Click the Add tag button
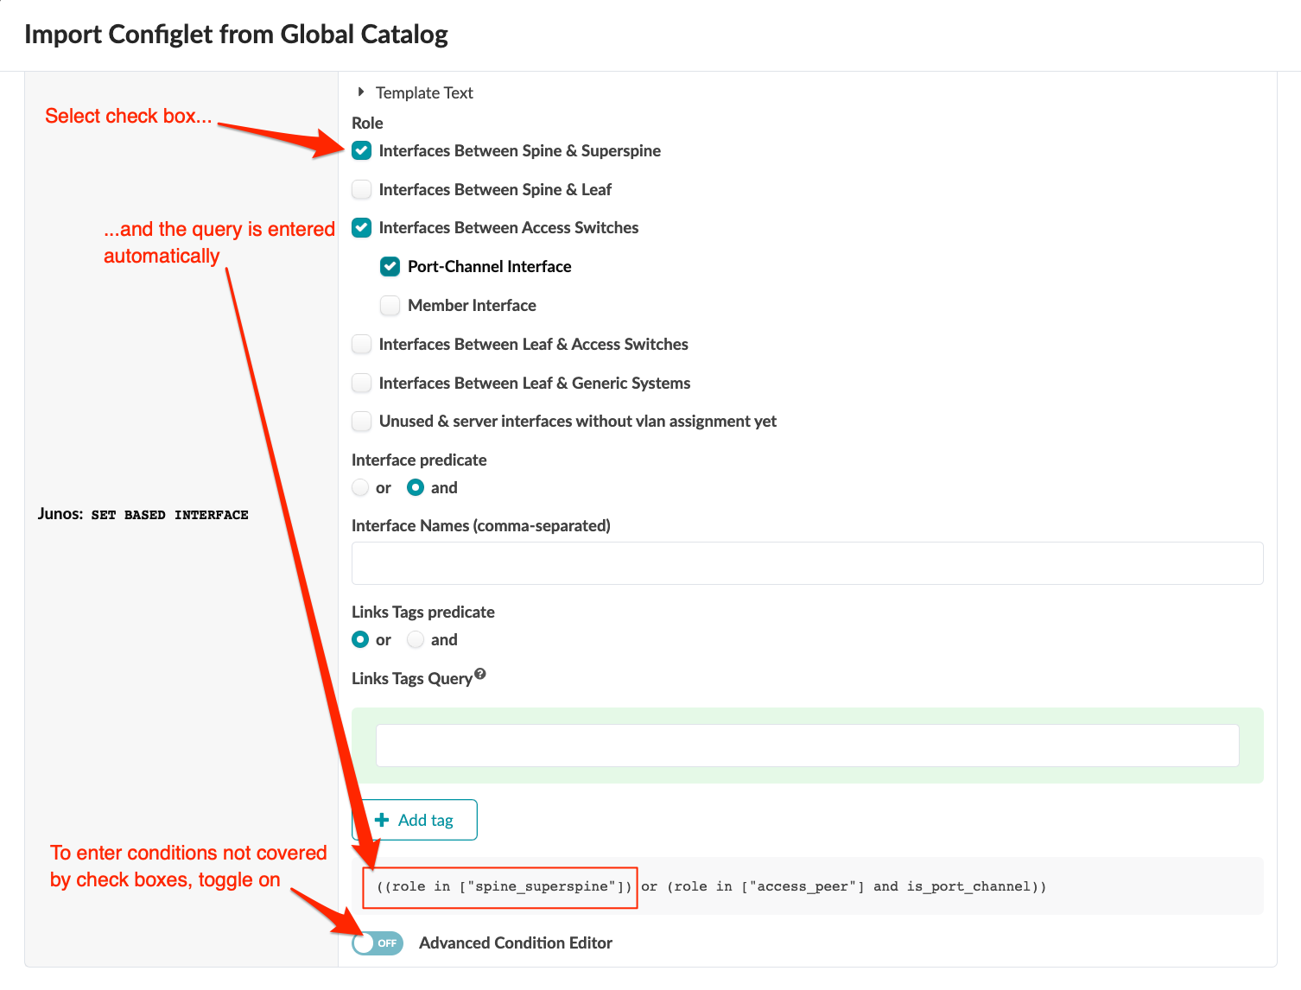1301x990 pixels. [415, 820]
